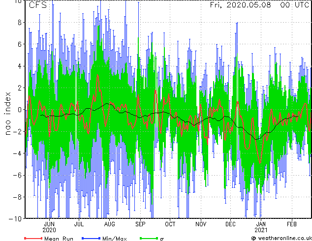Click the red Mean Run legend swatch
This screenshot has height=241, width=312.
33,238
